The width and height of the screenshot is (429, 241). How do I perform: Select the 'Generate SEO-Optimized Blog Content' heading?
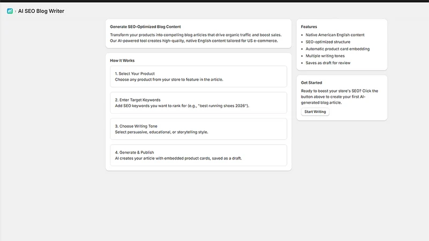point(145,27)
